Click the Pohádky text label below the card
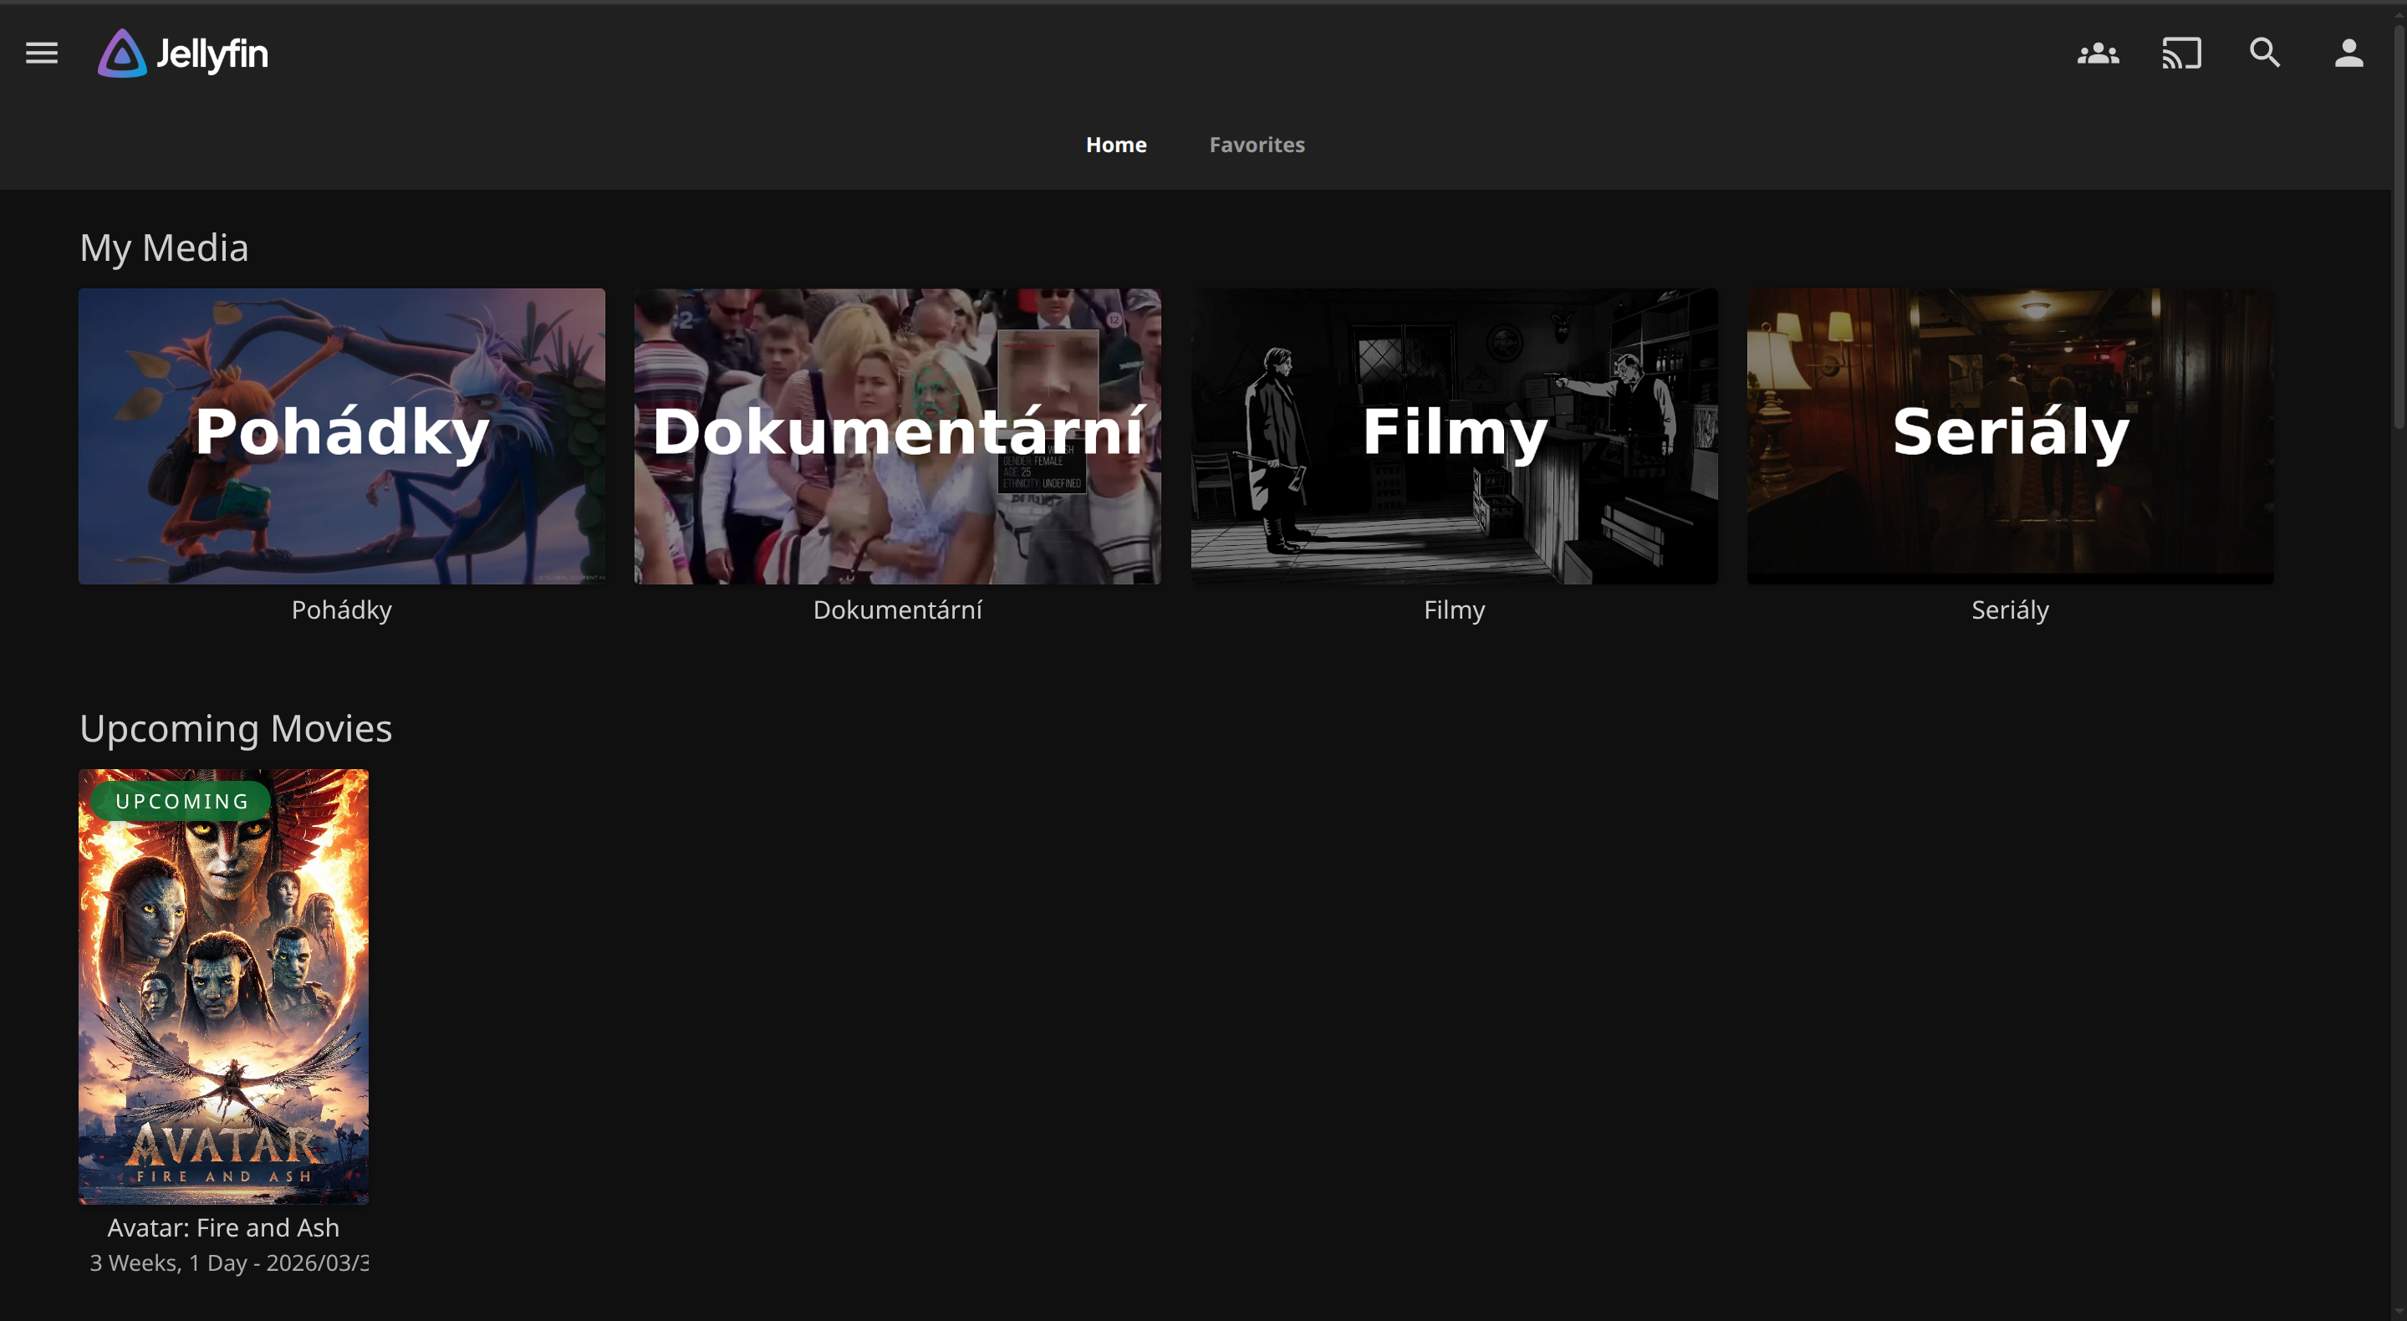The height and width of the screenshot is (1321, 2407). [x=341, y=610]
